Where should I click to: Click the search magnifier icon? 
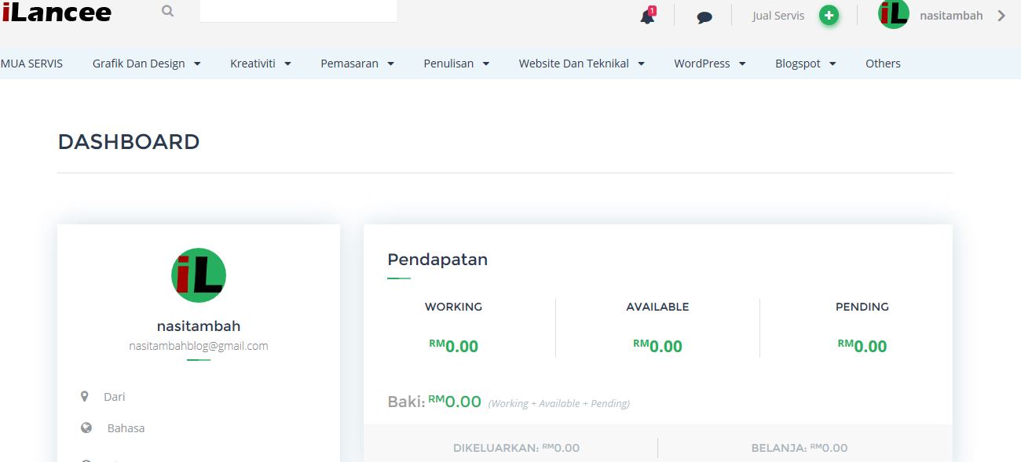point(167,12)
